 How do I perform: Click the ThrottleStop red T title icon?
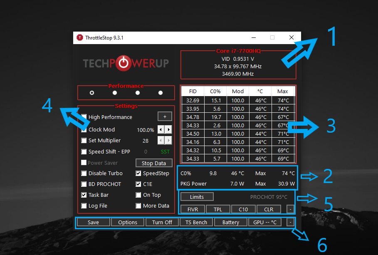click(x=79, y=37)
